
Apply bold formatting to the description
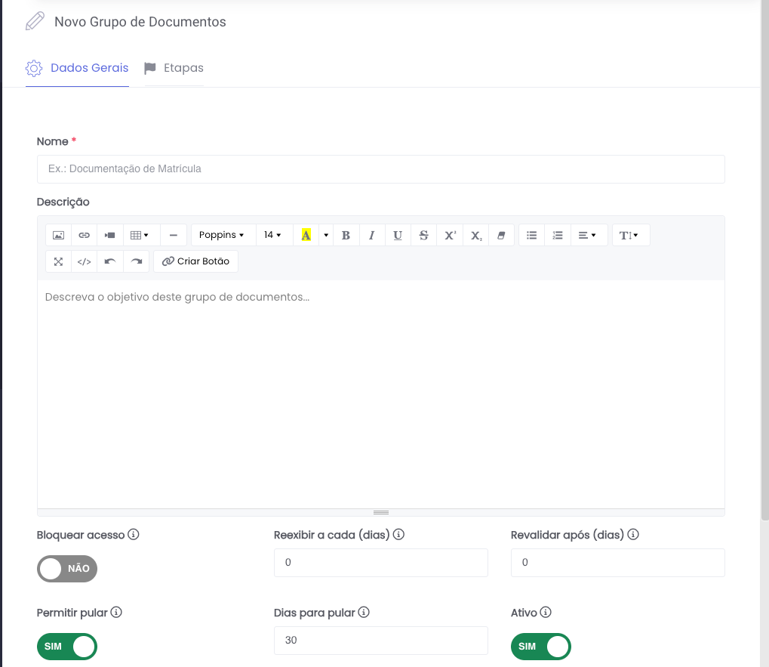(x=346, y=235)
